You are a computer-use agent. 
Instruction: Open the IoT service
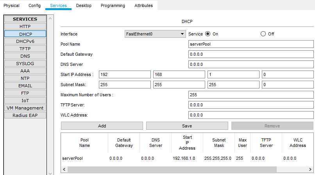coord(25,101)
